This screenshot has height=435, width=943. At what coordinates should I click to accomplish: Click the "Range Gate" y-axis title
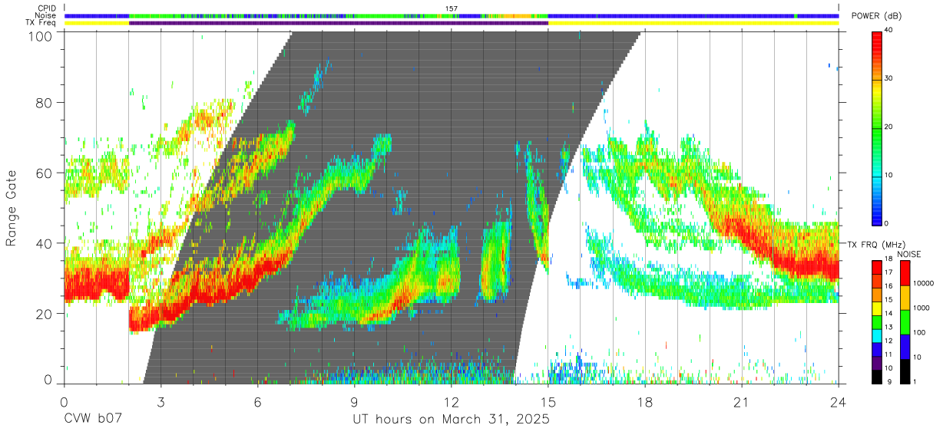pyautogui.click(x=12, y=209)
